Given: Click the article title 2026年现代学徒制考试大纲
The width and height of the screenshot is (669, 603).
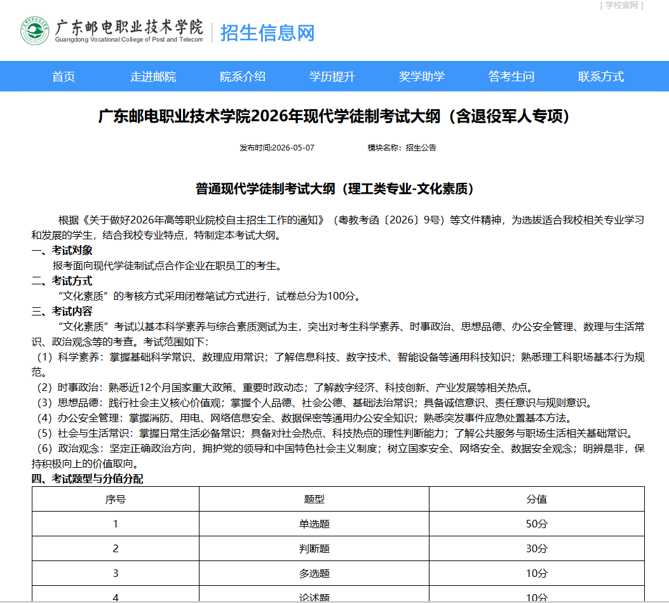Looking at the screenshot, I should [x=334, y=116].
